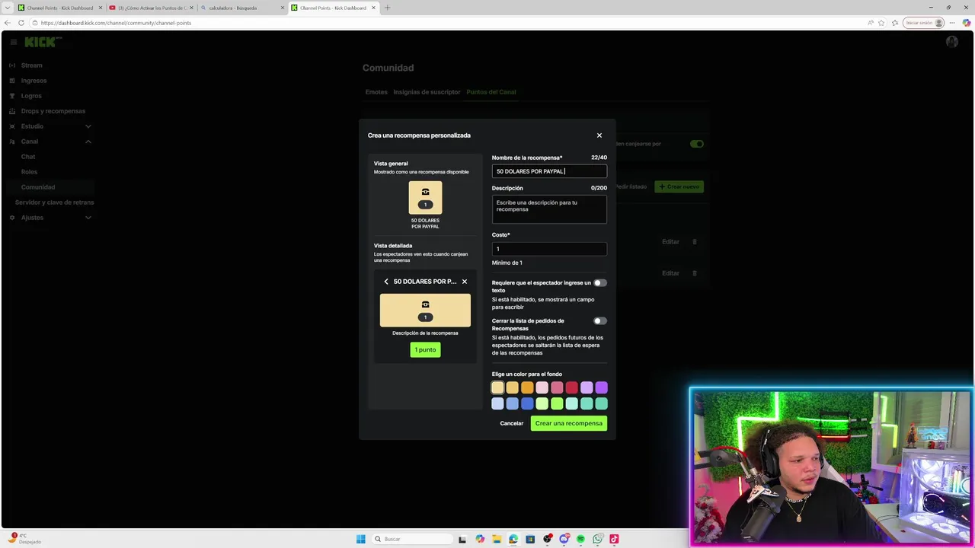Pick the lime green color swatch

[x=557, y=403]
